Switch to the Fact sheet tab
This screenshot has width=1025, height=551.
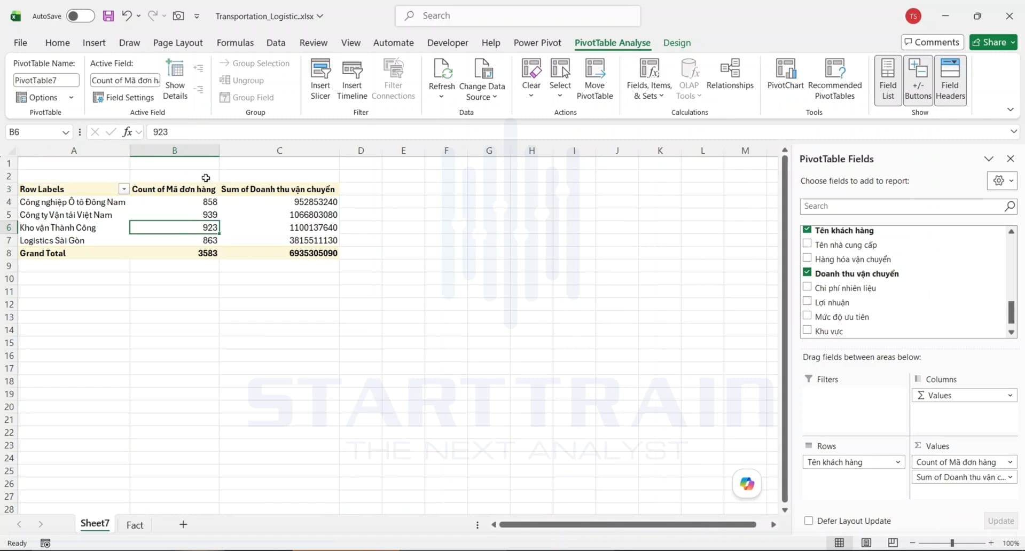[135, 525]
